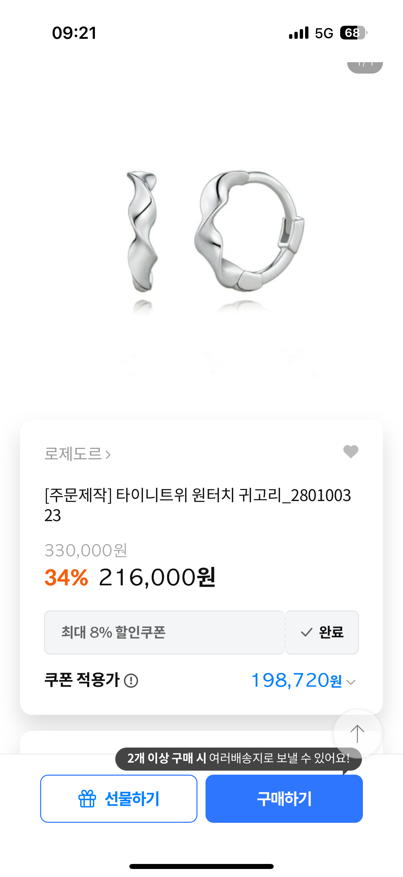Tap the home indicator bar
Viewport: 403px width, 877px height.
201,866
